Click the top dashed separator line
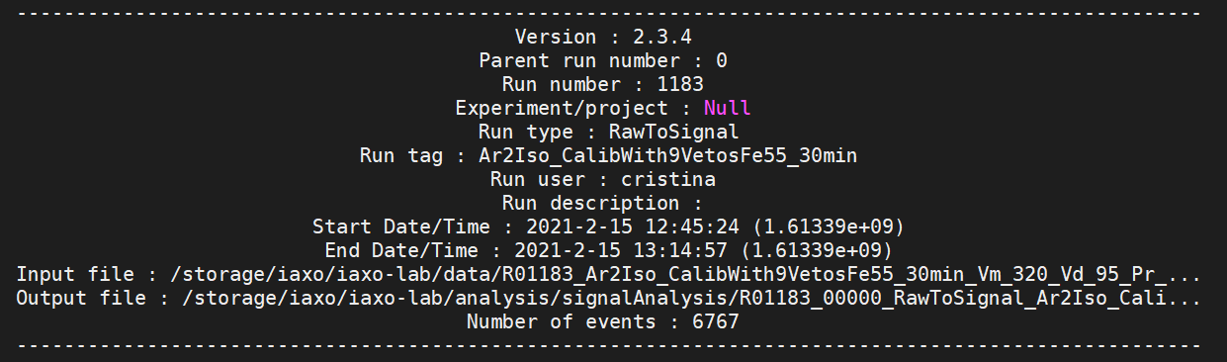The image size is (1227, 362). [x=608, y=13]
